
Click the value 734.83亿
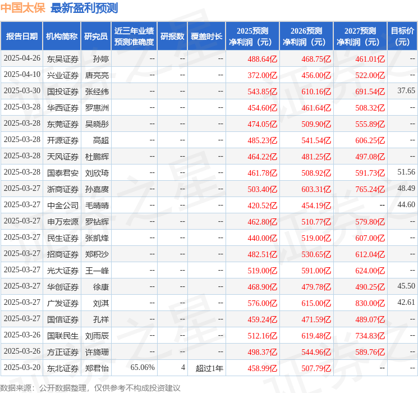point(370,336)
